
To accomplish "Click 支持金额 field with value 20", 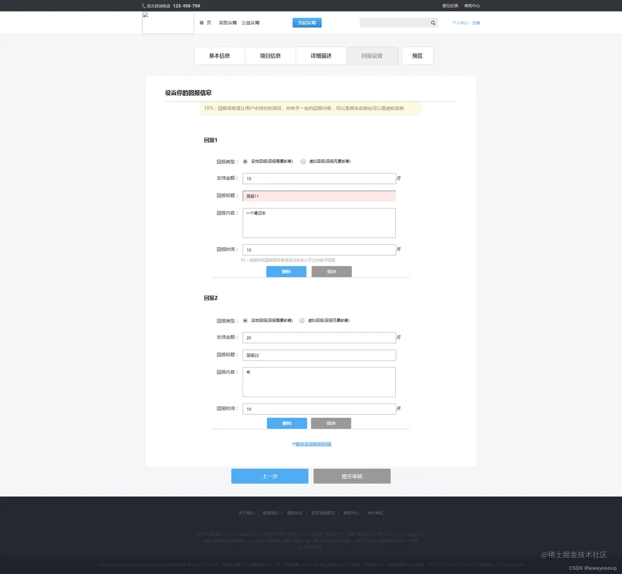I will click(x=319, y=338).
